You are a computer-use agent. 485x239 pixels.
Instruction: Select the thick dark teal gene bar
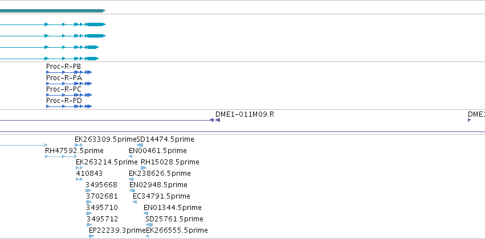tap(52, 11)
